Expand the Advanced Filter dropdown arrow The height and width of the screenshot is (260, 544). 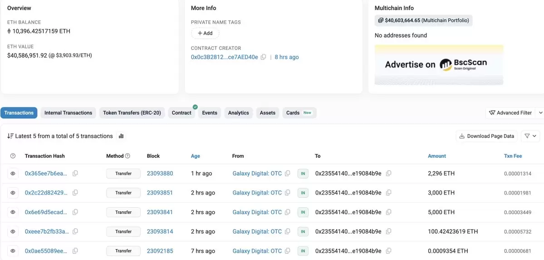pos(540,113)
